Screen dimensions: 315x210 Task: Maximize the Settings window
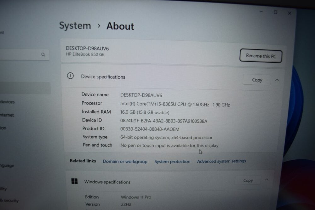(x=275, y=12)
